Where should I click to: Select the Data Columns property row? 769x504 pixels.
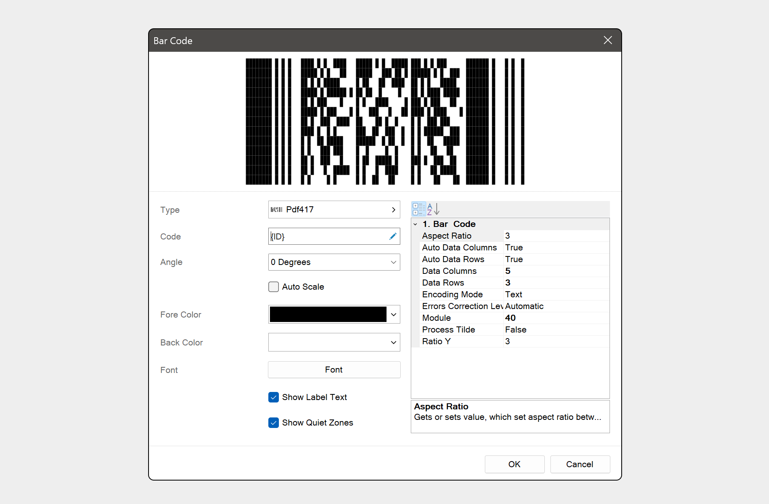coord(449,271)
